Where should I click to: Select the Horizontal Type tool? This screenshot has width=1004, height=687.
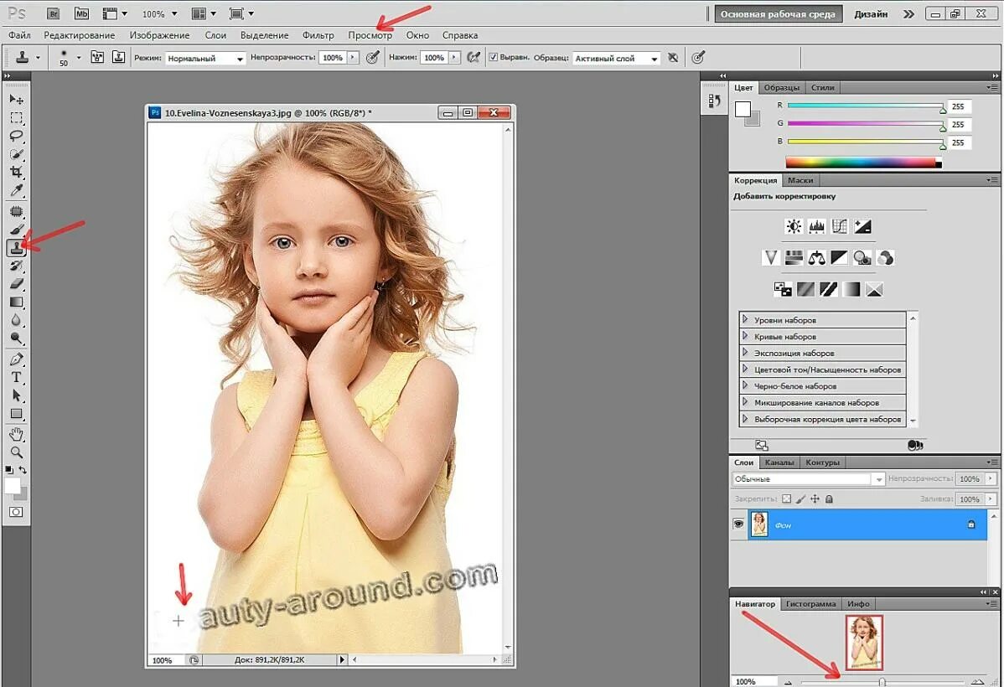click(16, 377)
